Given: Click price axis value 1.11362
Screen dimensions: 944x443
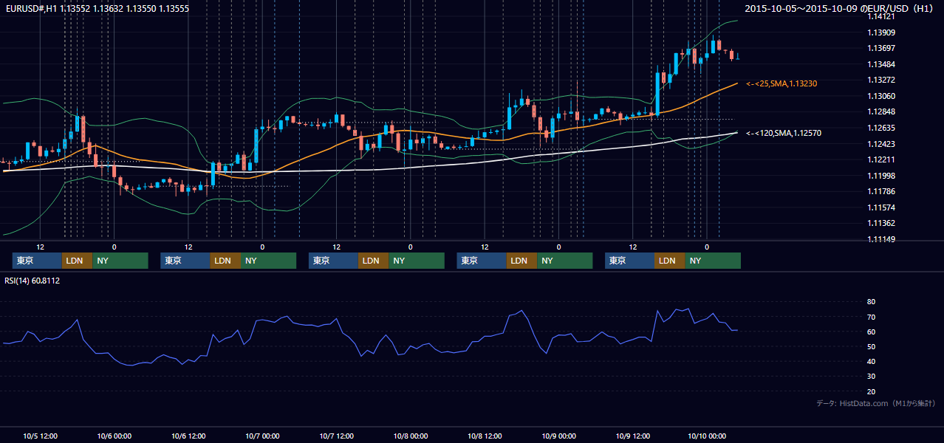Looking at the screenshot, I should click(x=881, y=223).
